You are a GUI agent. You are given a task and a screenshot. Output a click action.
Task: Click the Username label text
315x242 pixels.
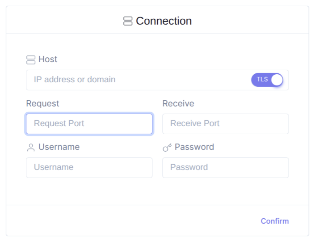point(59,147)
